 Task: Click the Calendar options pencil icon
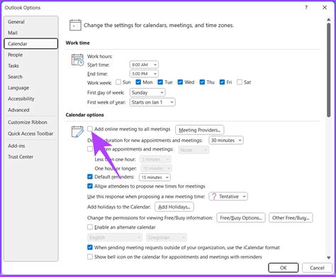[x=77, y=131]
